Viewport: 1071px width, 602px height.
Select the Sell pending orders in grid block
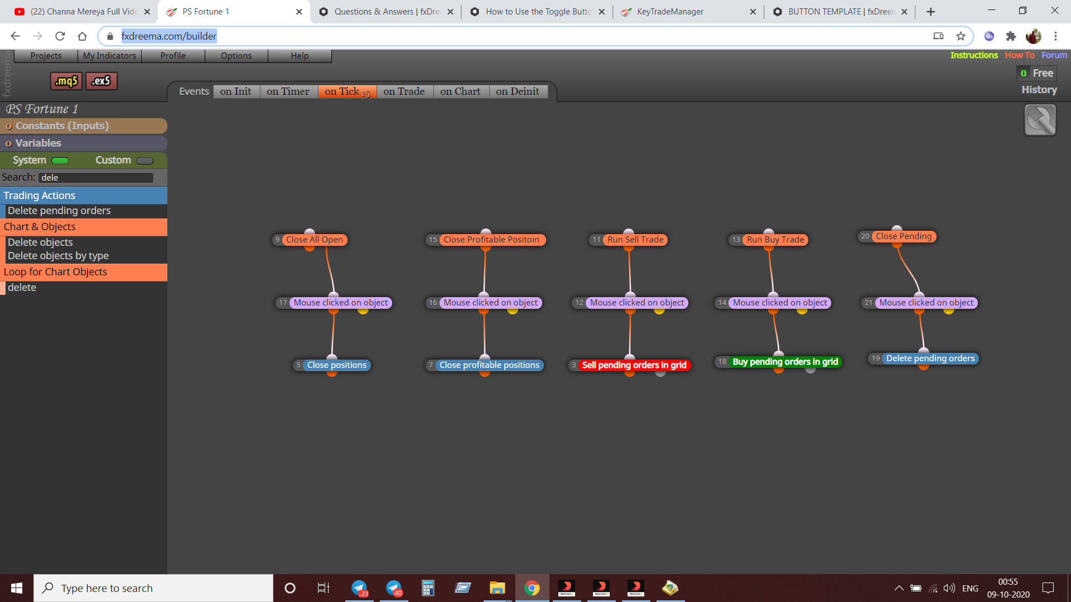634,365
